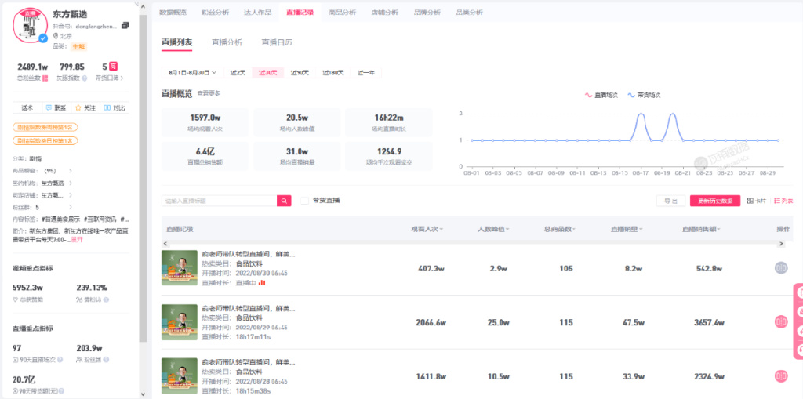Click the 北京 location pin icon
The width and height of the screenshot is (803, 399).
56,36
